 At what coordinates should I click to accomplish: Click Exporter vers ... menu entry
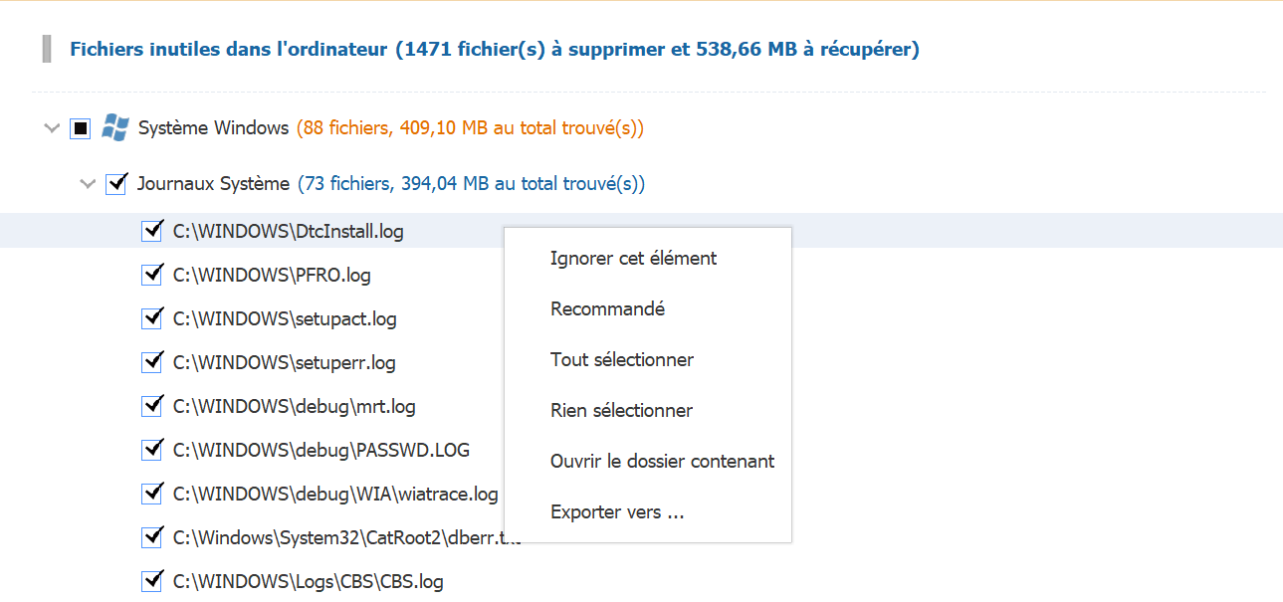[617, 512]
